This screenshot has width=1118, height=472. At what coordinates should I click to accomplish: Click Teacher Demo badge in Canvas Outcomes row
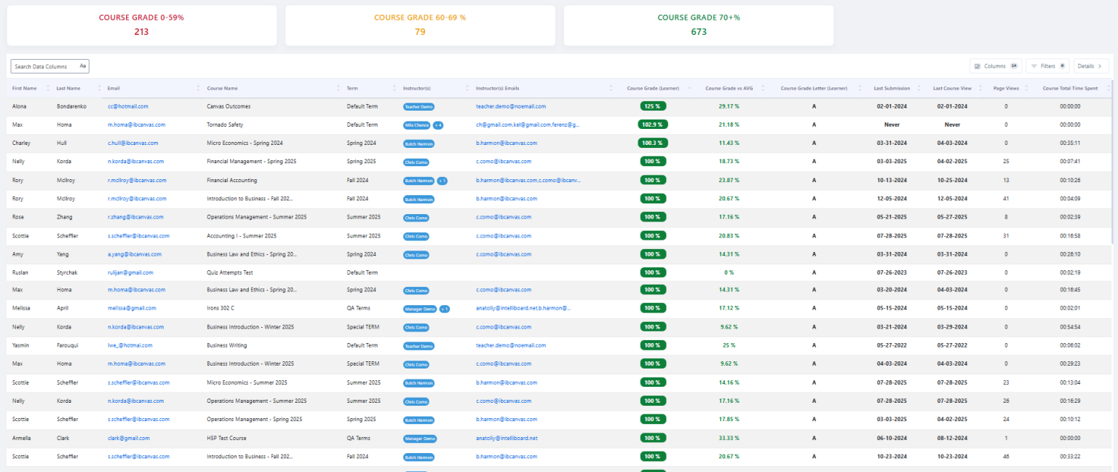coord(419,106)
